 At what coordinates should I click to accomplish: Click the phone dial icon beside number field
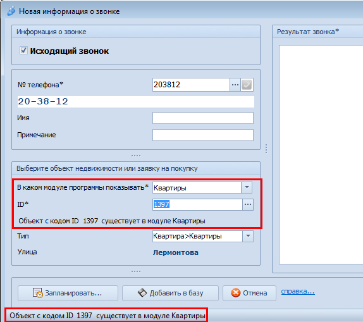point(247,85)
